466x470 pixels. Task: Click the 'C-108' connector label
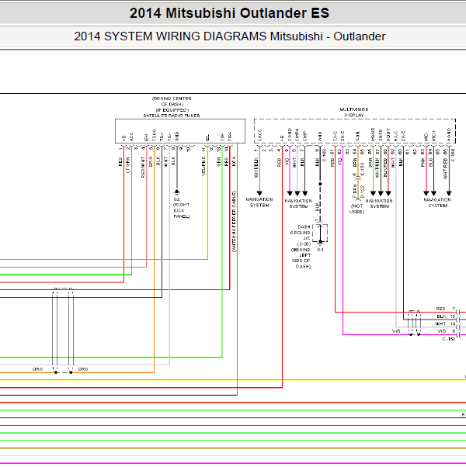pos(325,155)
